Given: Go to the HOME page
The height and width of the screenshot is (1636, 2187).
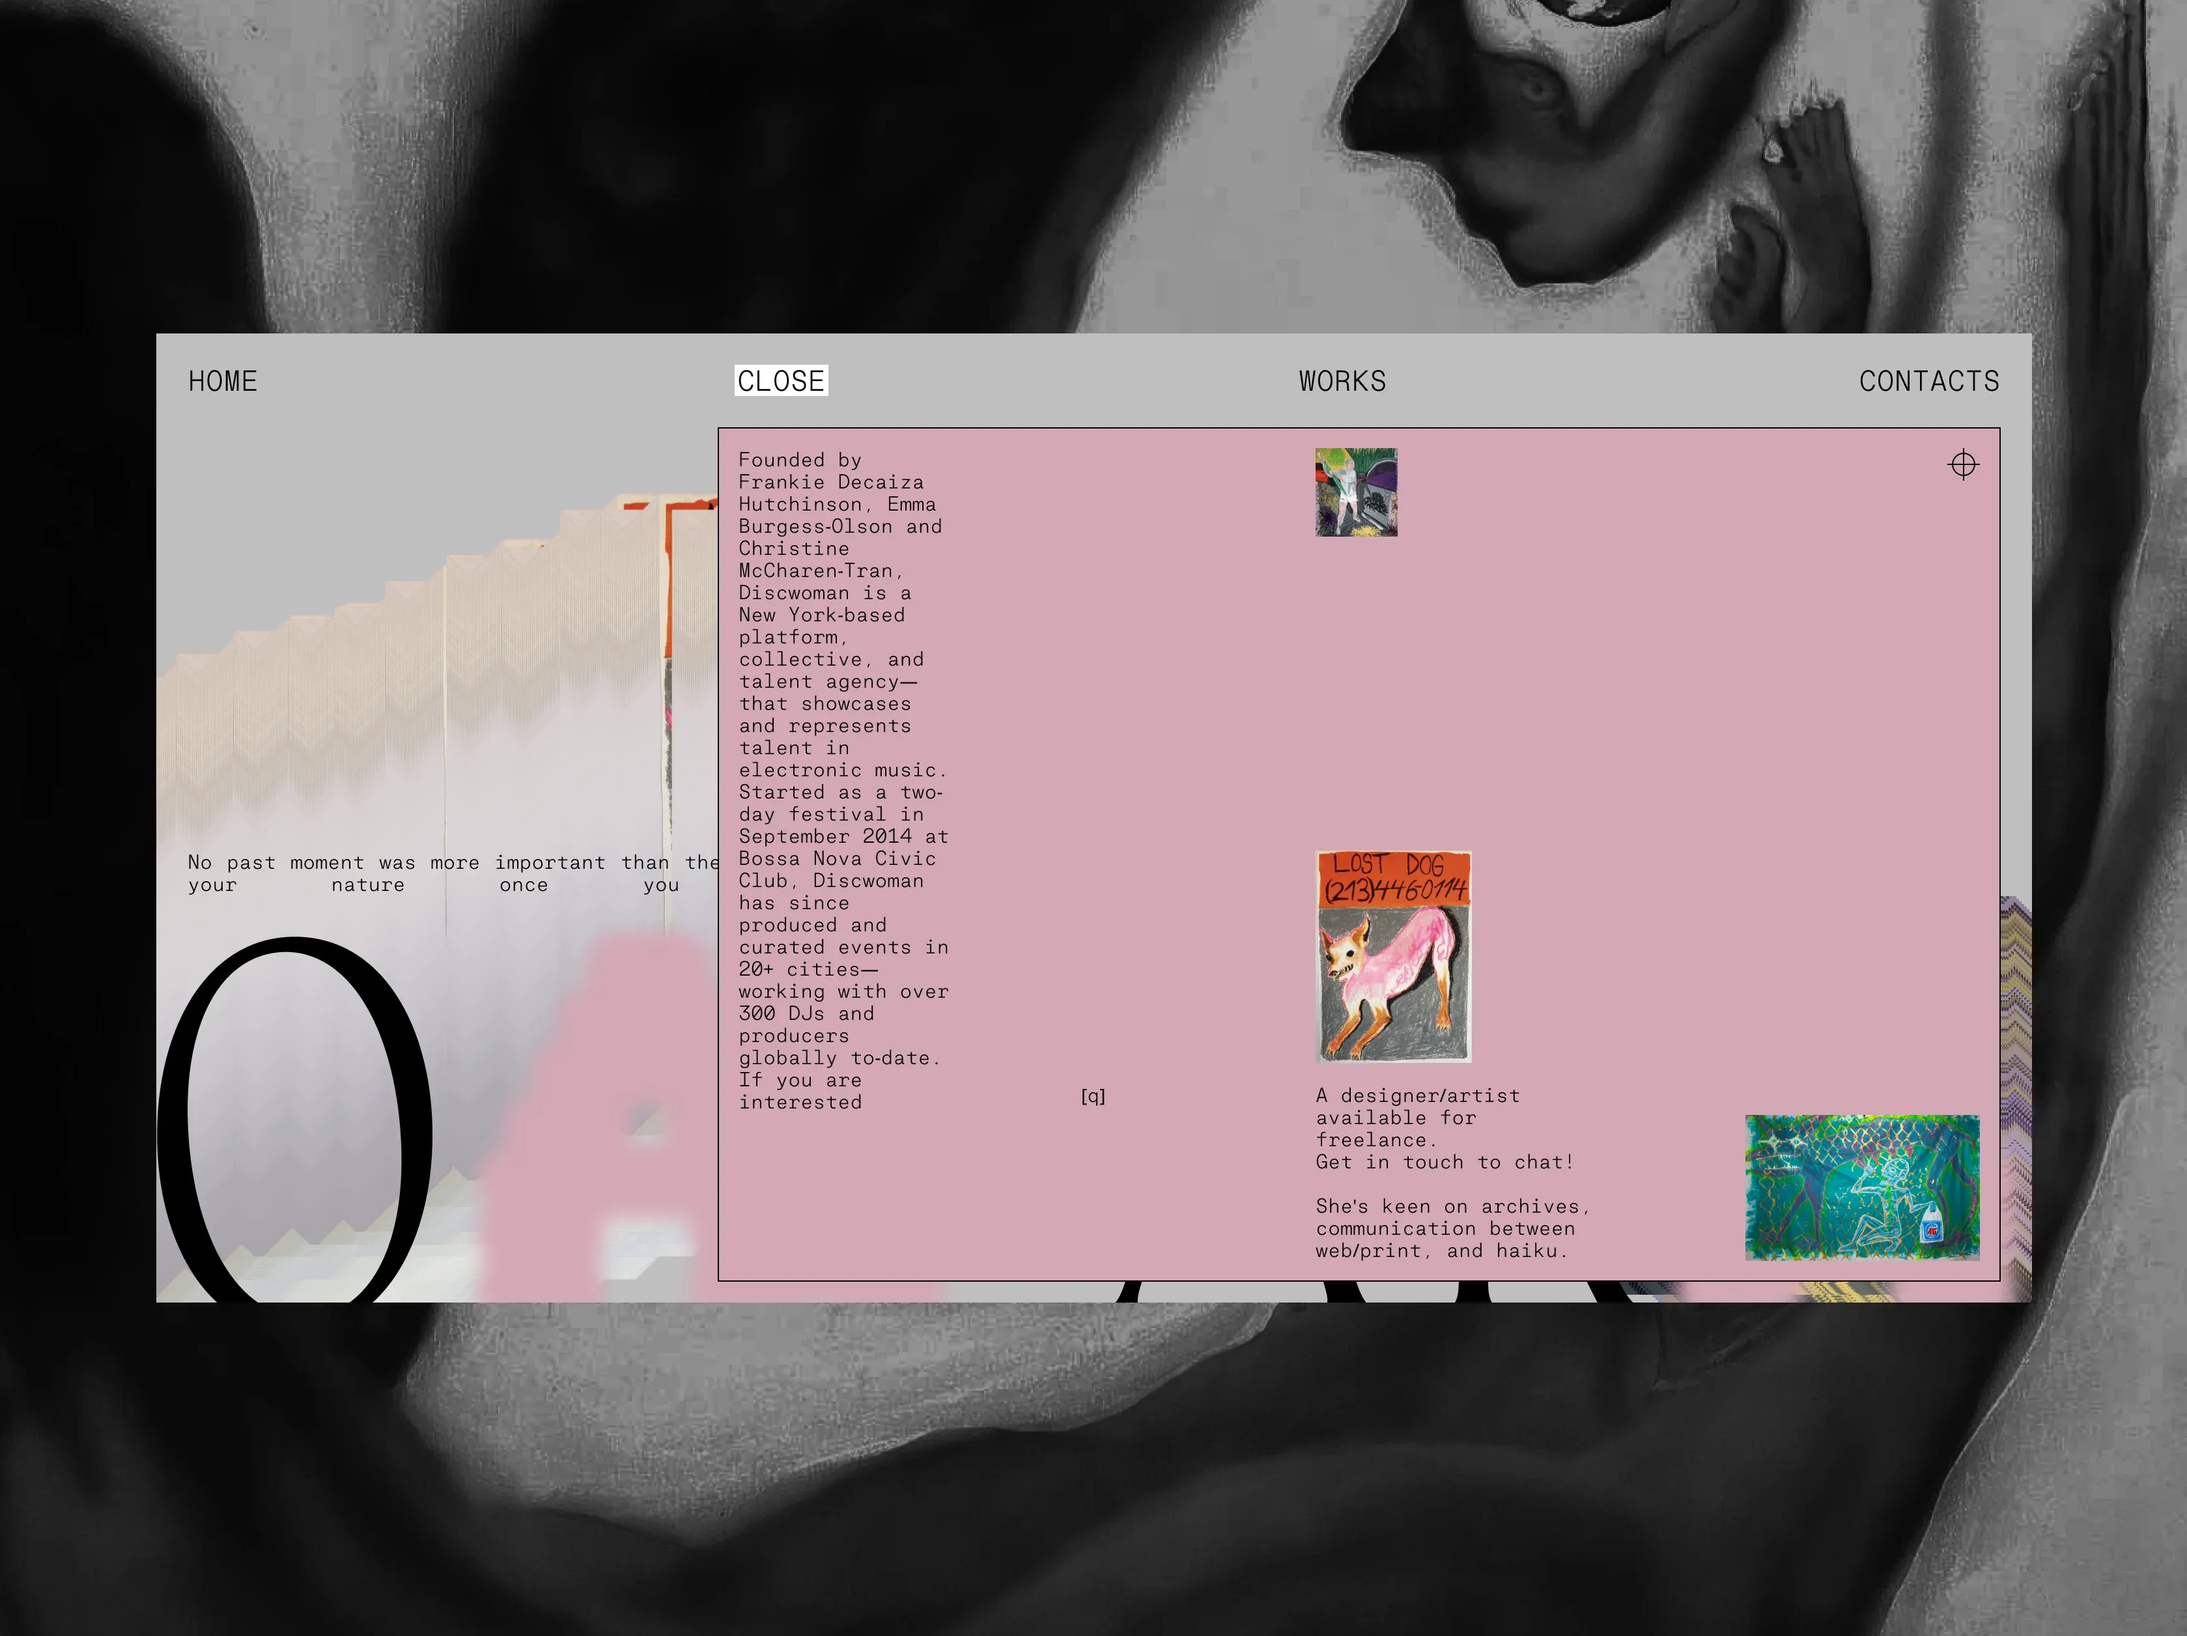Looking at the screenshot, I should click(223, 382).
